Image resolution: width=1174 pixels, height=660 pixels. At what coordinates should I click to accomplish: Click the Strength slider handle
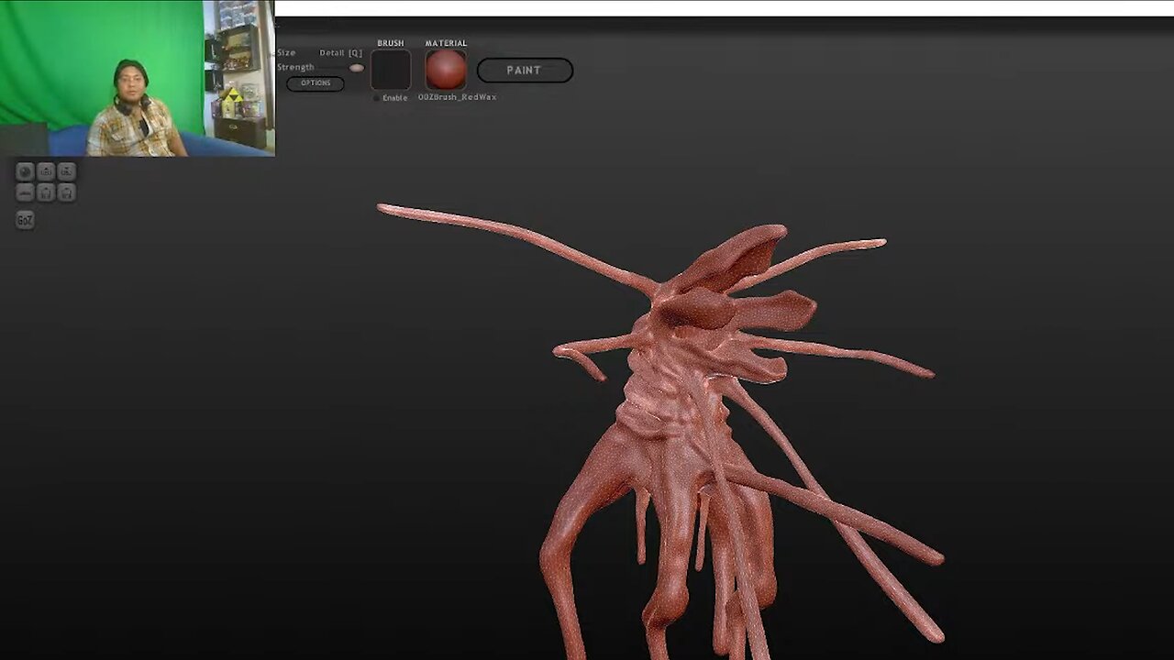tap(356, 68)
